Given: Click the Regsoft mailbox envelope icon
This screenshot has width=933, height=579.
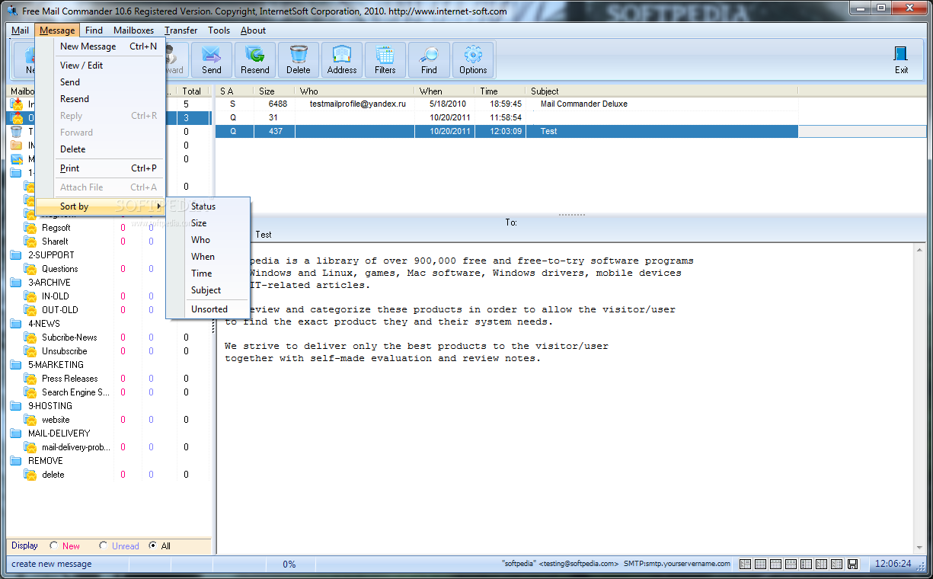Looking at the screenshot, I should [30, 228].
